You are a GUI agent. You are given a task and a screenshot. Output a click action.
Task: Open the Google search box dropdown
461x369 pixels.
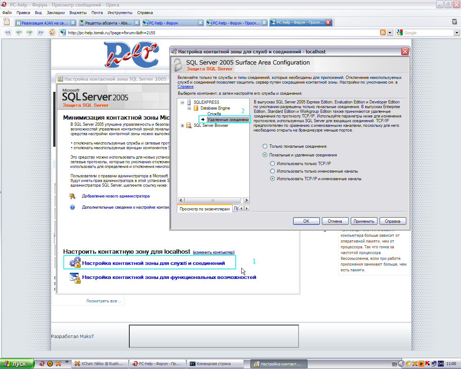coord(457,32)
